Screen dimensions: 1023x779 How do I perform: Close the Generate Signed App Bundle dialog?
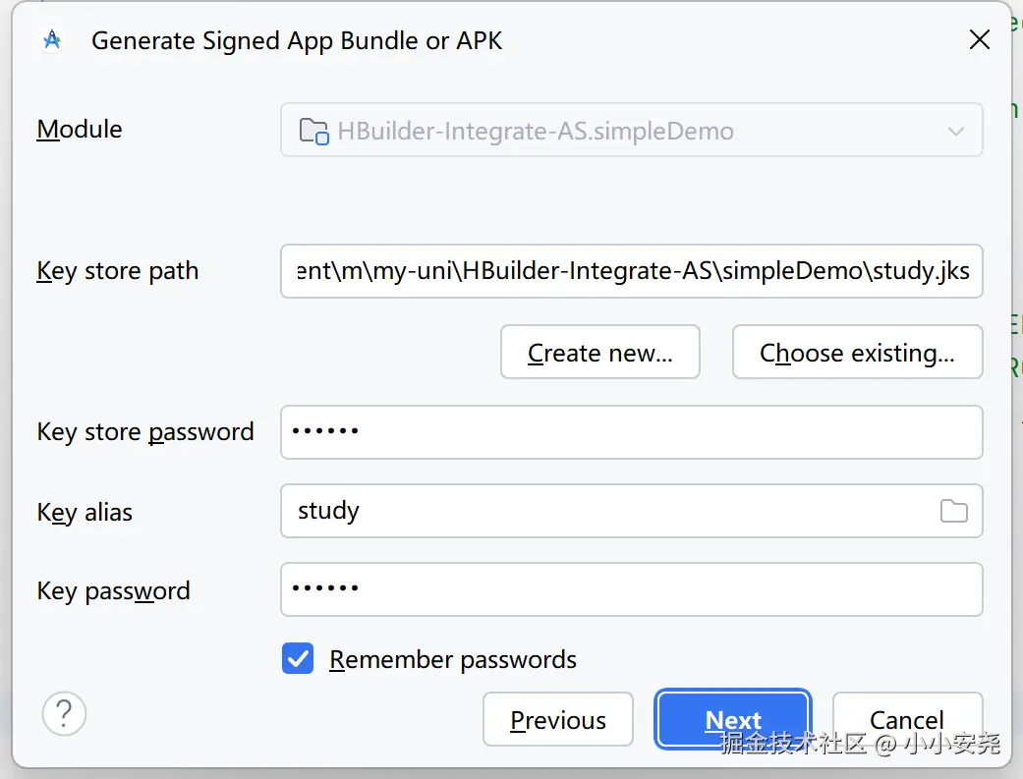coord(979,40)
